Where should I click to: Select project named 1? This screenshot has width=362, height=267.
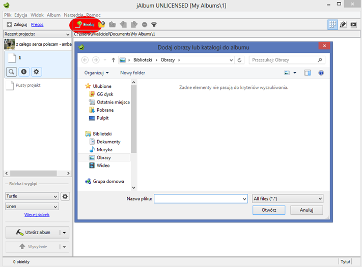38,58
